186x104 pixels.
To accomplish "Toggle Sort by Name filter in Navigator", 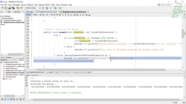I will point(20,99).
